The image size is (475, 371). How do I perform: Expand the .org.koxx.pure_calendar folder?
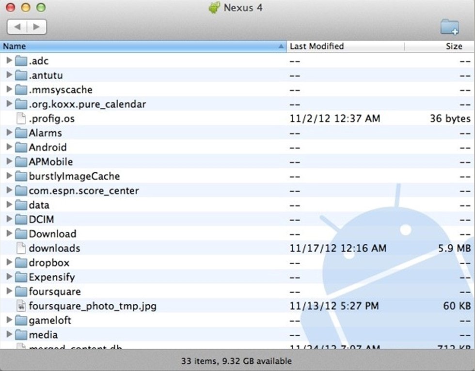[x=9, y=104]
